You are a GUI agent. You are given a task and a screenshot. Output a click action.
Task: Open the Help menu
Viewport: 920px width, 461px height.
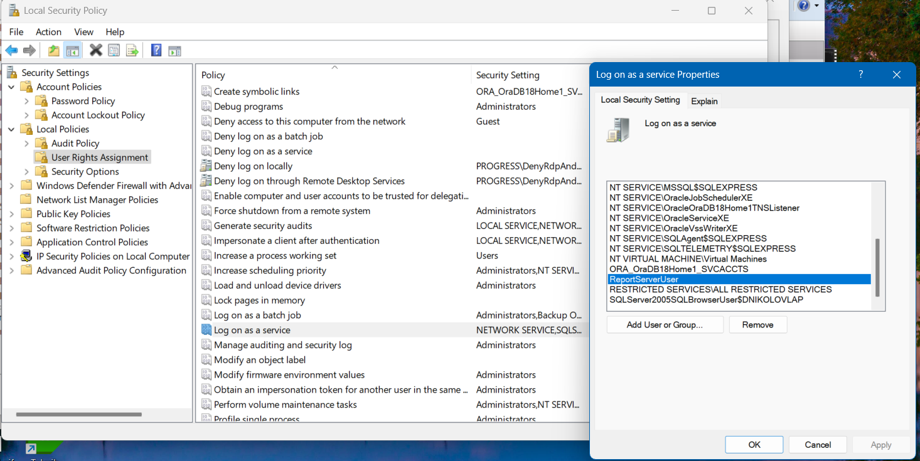tap(115, 32)
